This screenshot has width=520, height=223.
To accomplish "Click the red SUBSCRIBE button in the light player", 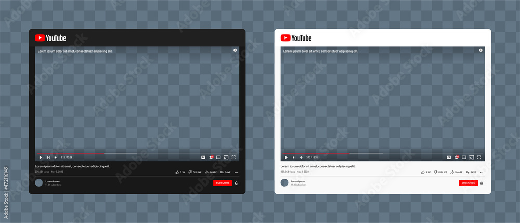I will pos(469,183).
